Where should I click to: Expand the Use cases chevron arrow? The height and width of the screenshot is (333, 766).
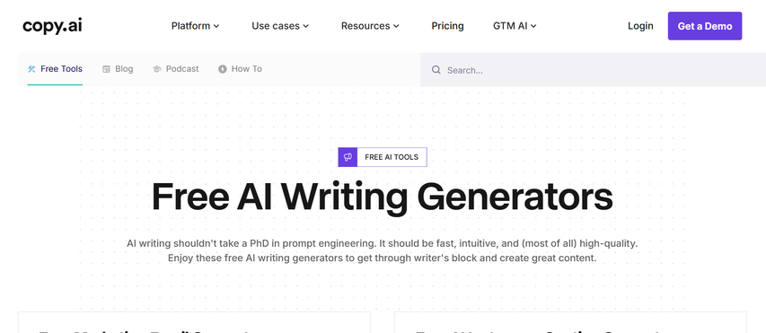pyautogui.click(x=306, y=26)
